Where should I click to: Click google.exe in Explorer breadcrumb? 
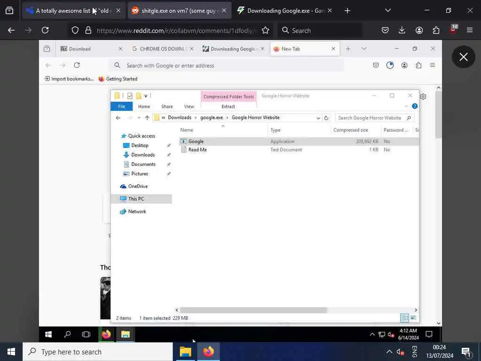tap(211, 118)
